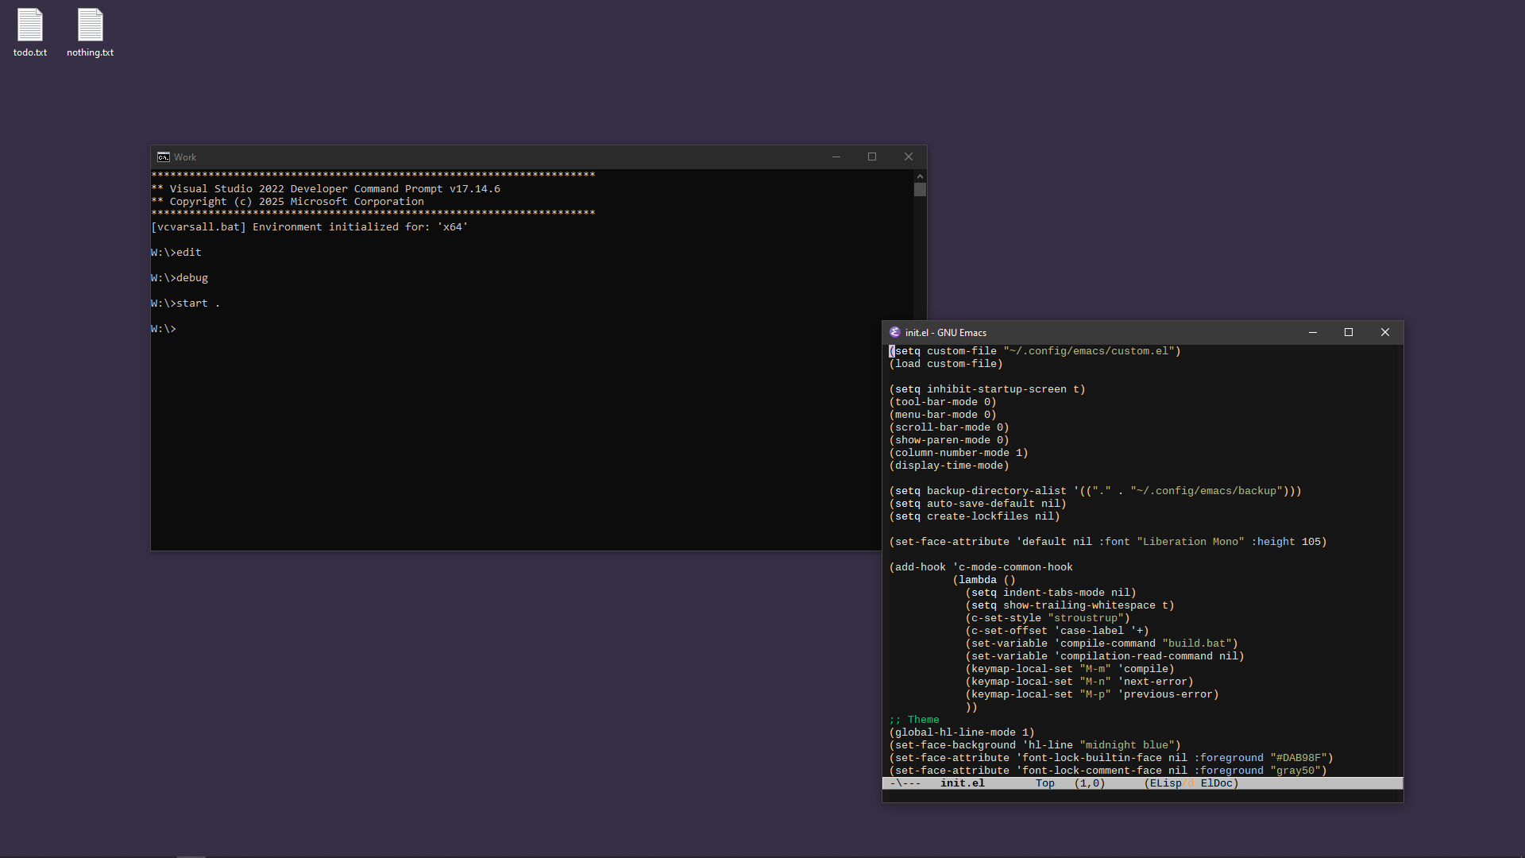The width and height of the screenshot is (1525, 858).
Task: Click ElDoc minor mode in mode line
Action: [x=1216, y=783]
